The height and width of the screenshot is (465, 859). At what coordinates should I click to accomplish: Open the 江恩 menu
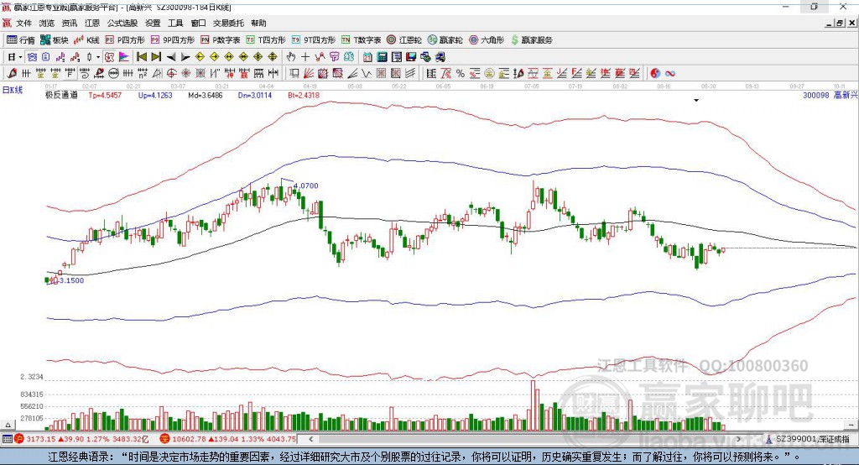pyautogui.click(x=92, y=23)
